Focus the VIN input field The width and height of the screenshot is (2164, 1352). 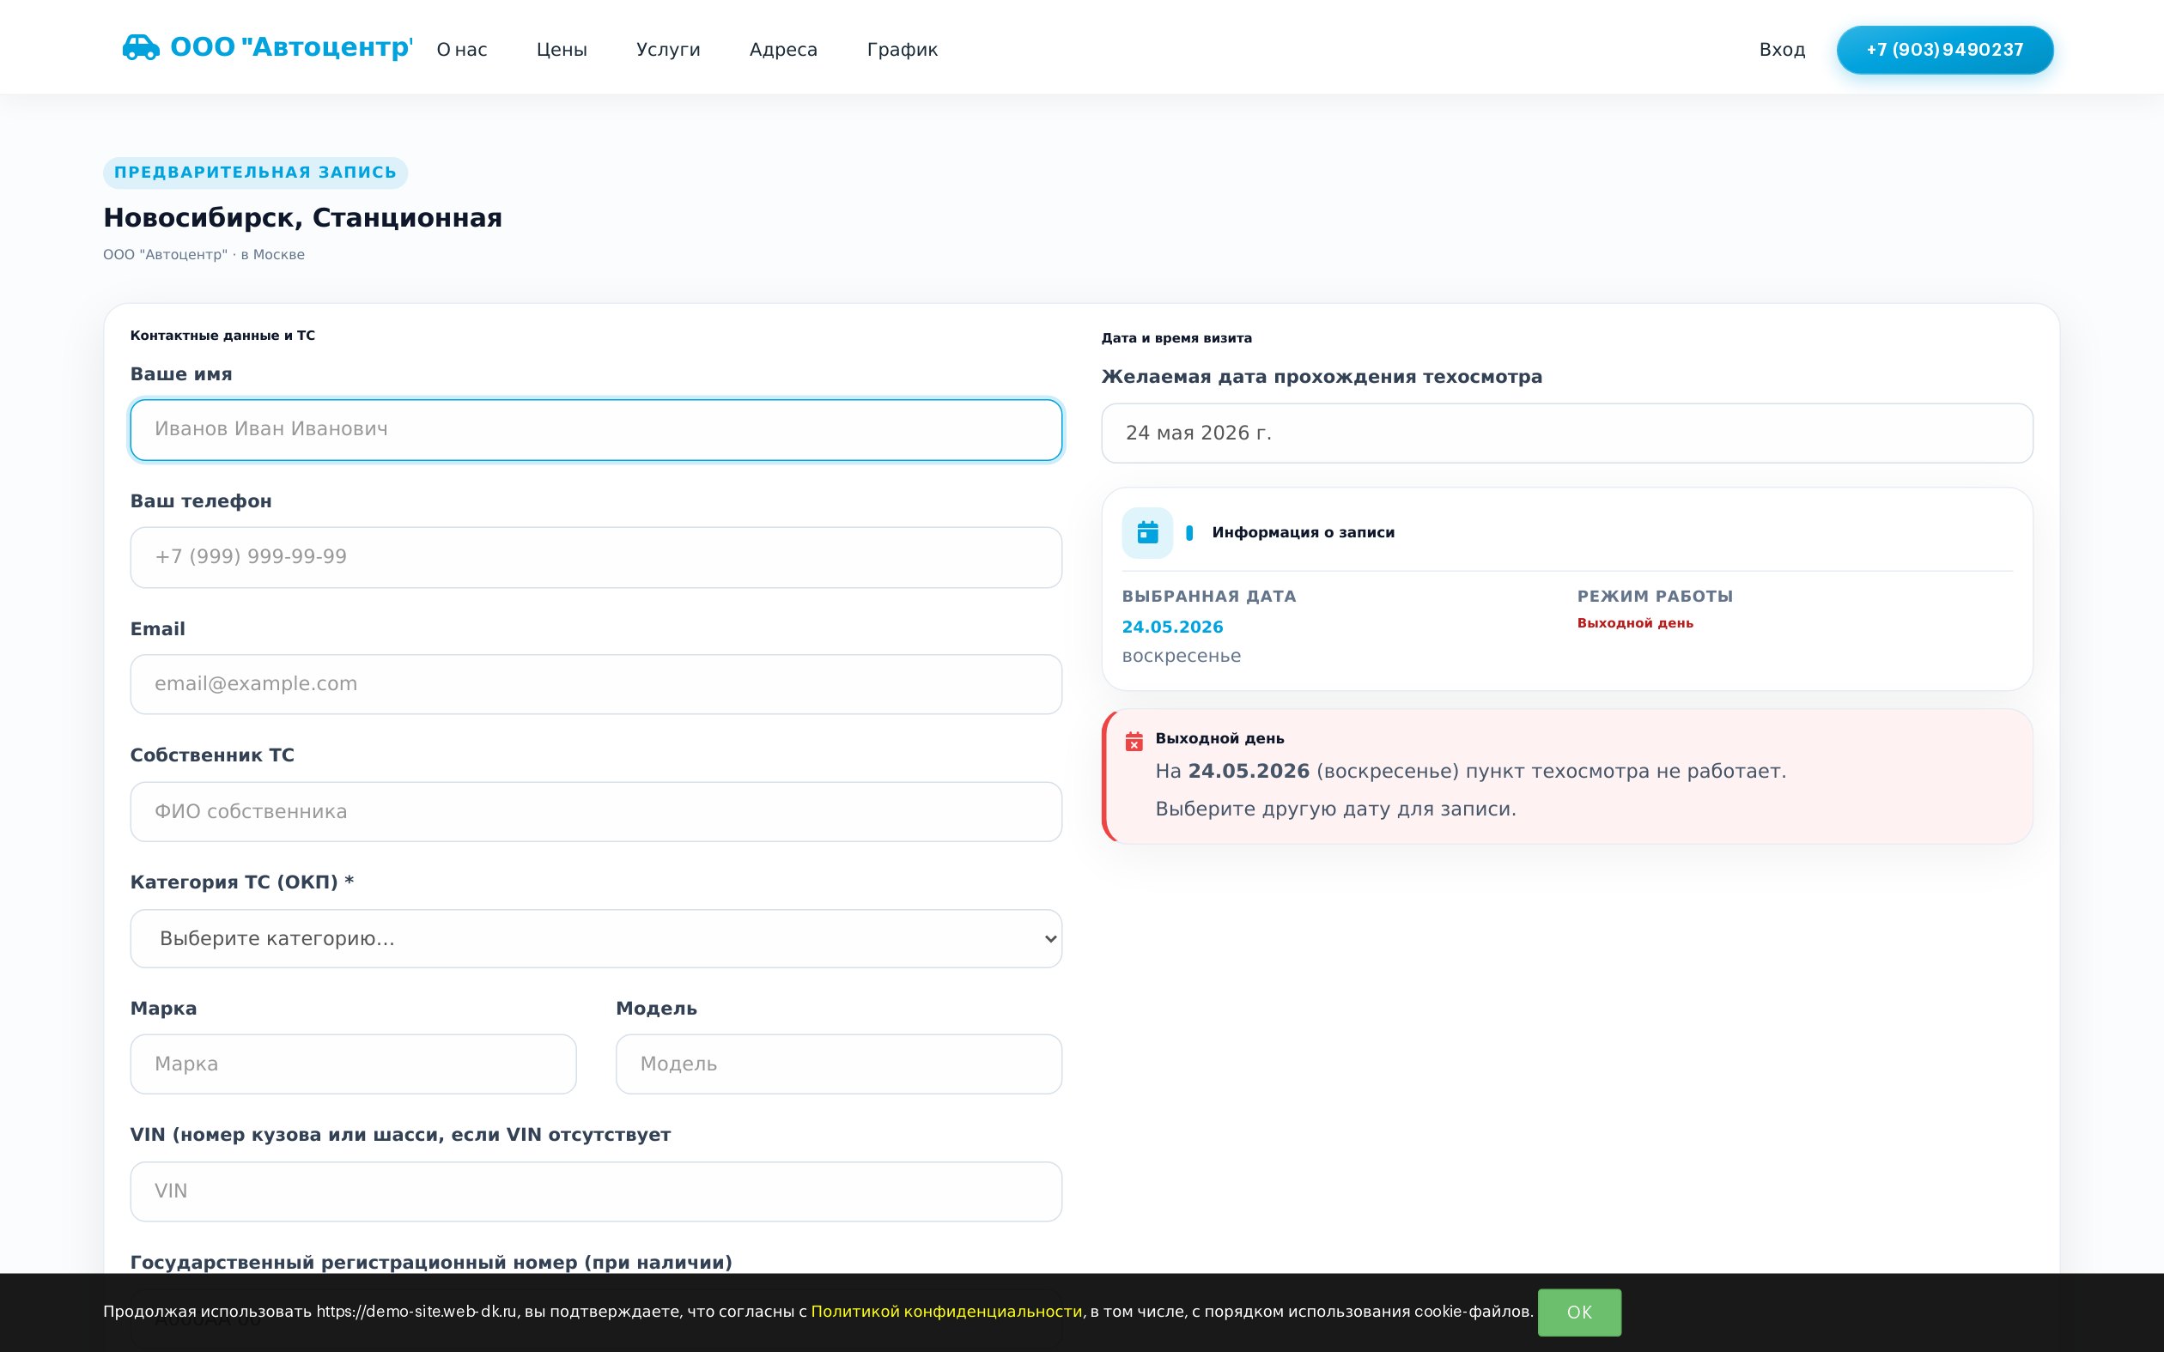597,1191
